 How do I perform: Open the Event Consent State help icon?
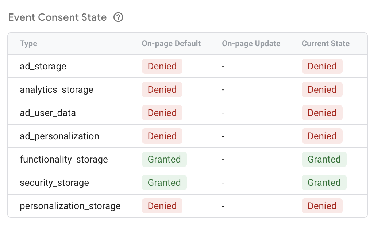[119, 17]
